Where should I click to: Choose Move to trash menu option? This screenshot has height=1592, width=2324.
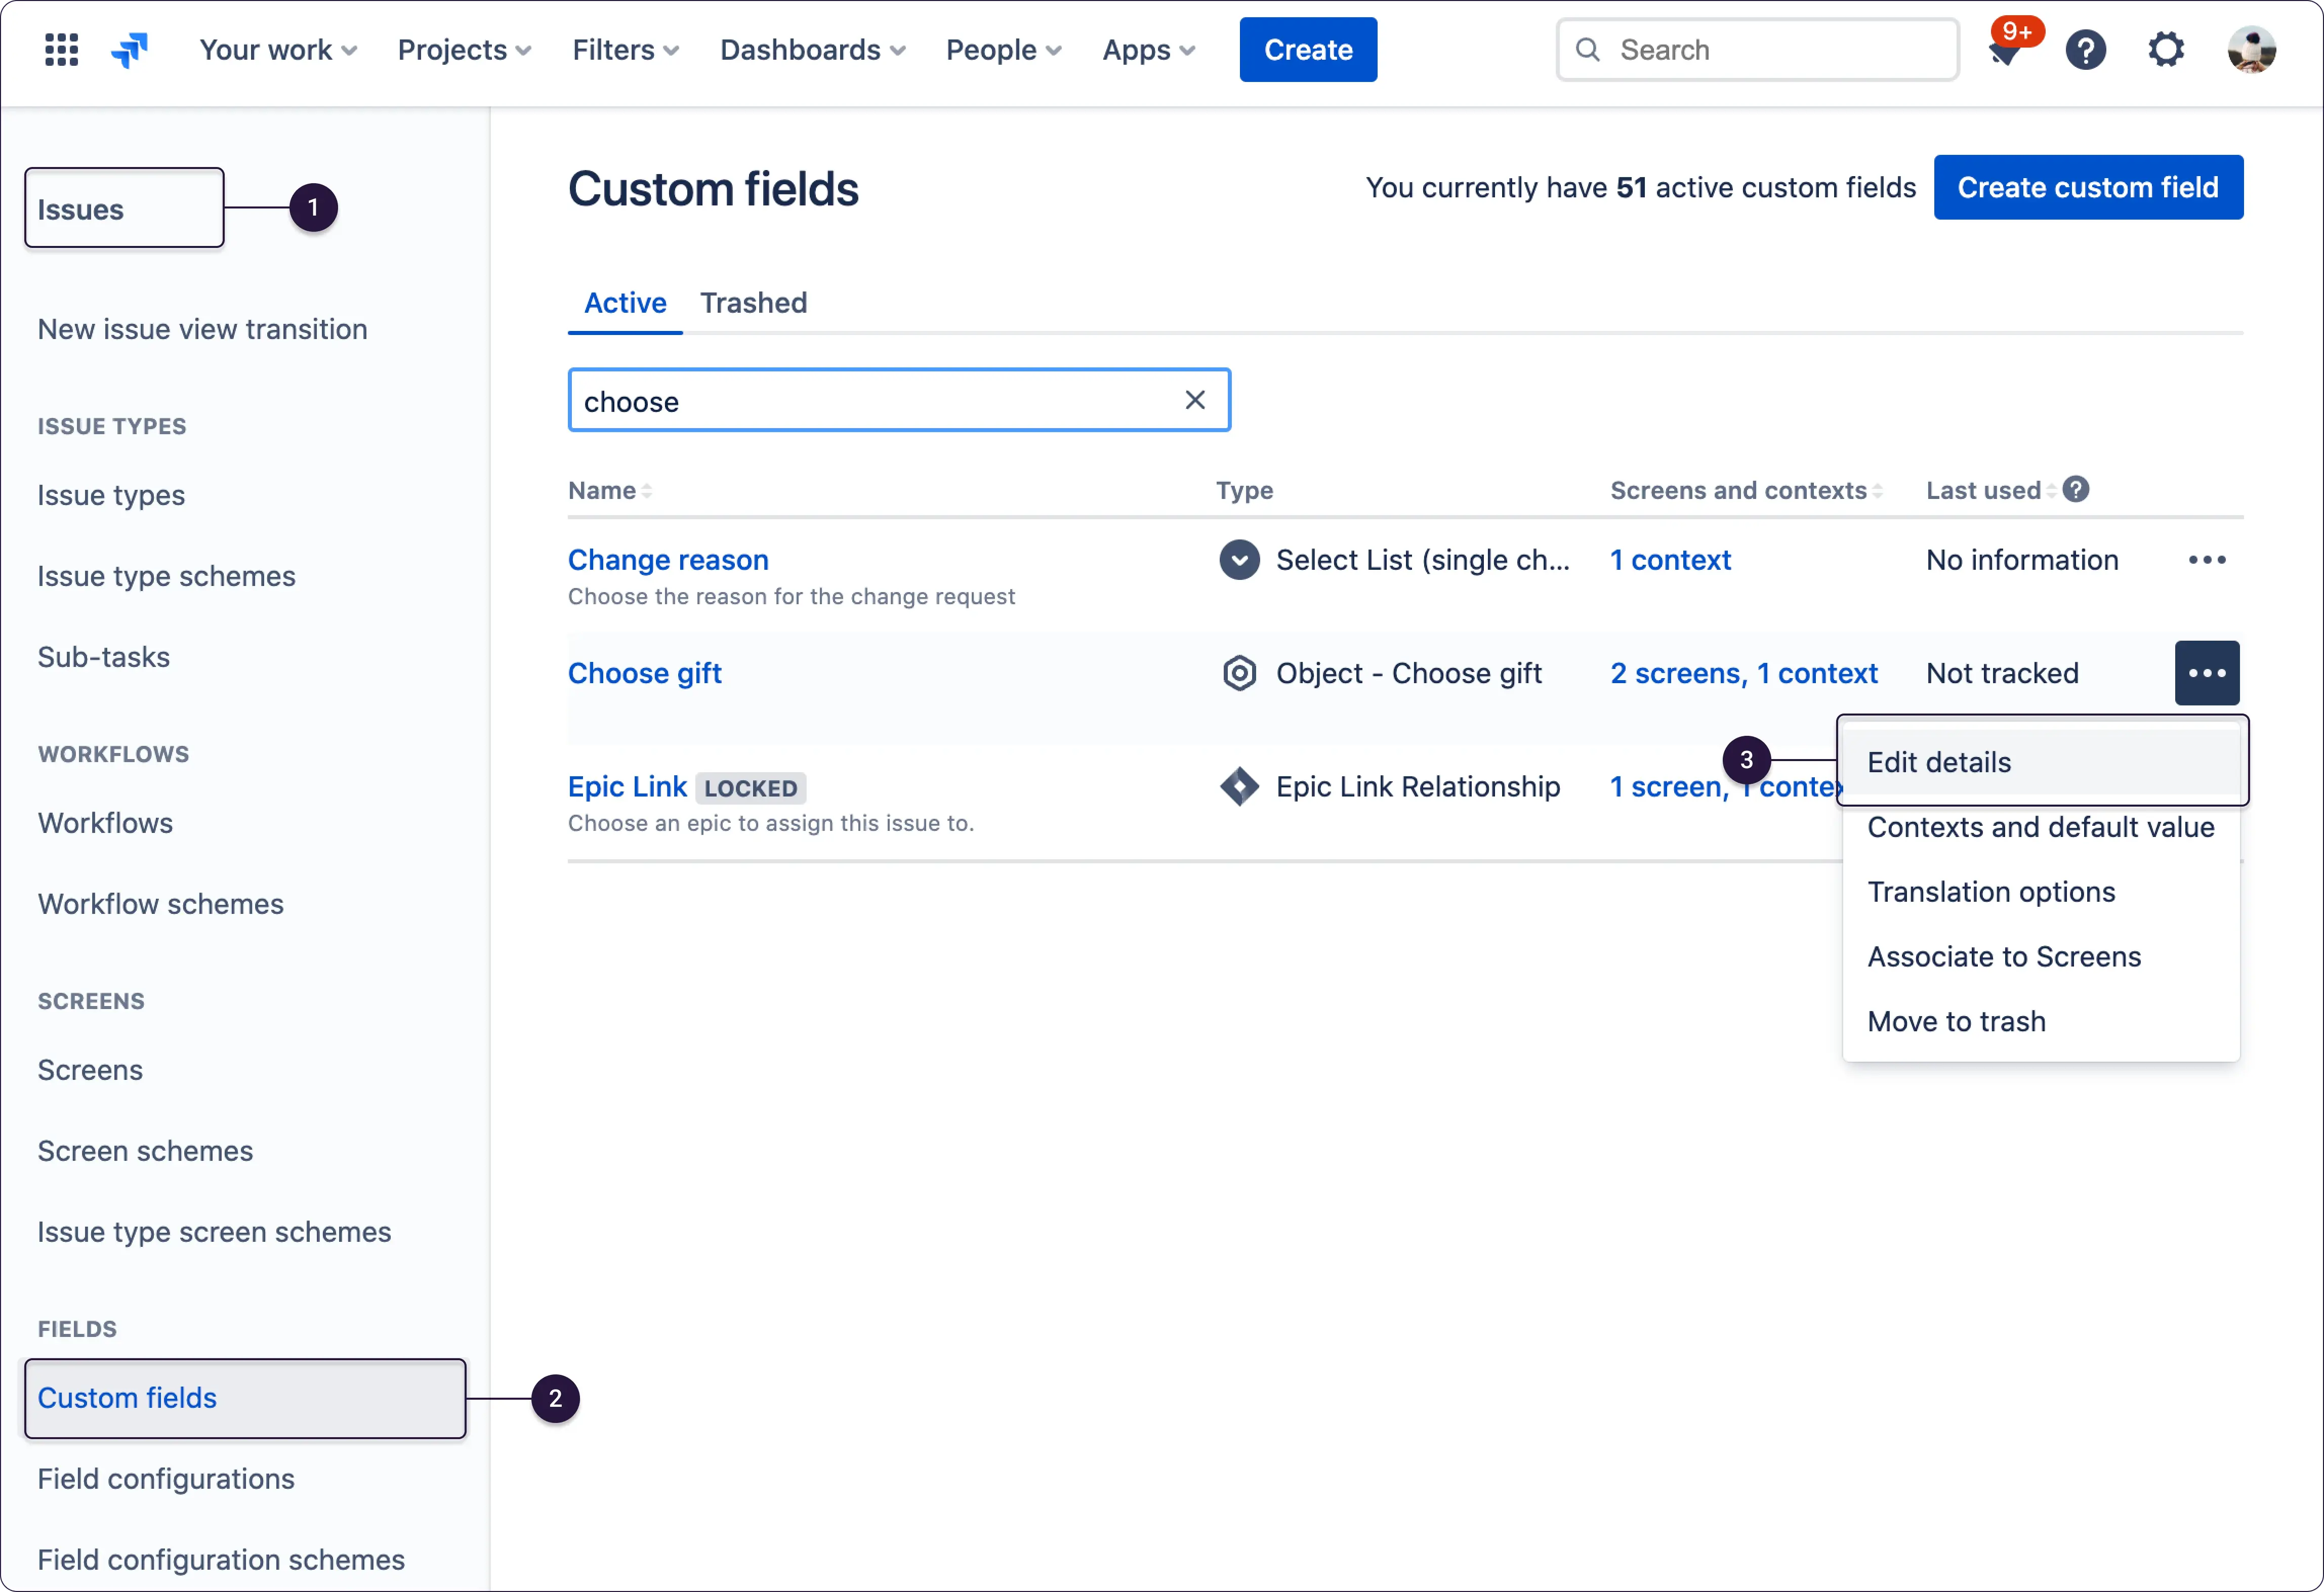pos(1956,1022)
